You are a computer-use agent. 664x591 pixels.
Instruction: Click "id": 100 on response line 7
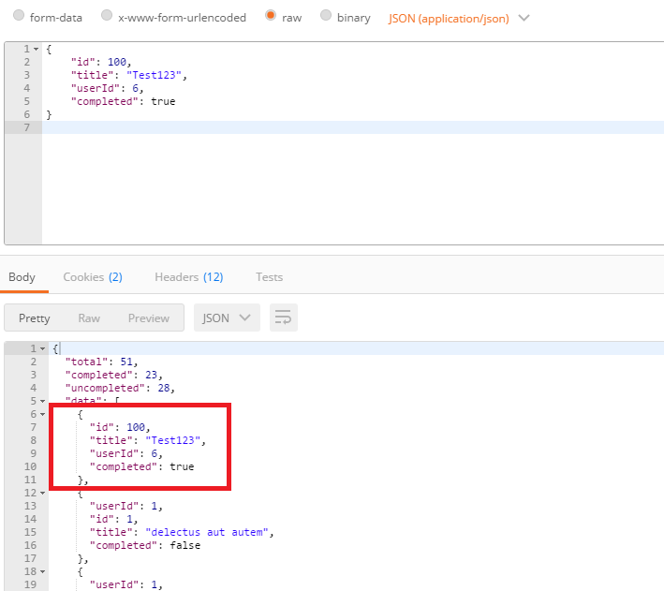pyautogui.click(x=120, y=427)
